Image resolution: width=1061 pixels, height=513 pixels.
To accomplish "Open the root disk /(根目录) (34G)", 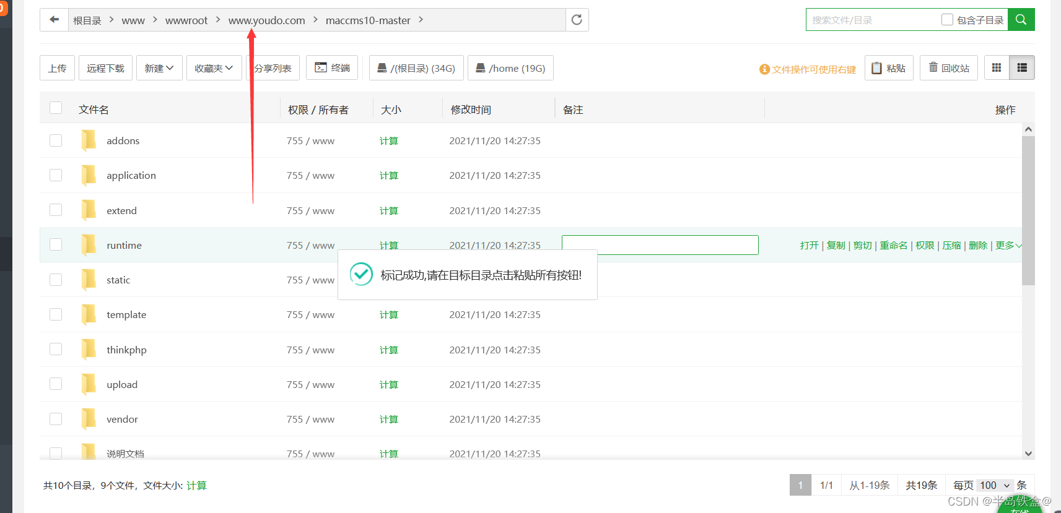I will 416,68.
